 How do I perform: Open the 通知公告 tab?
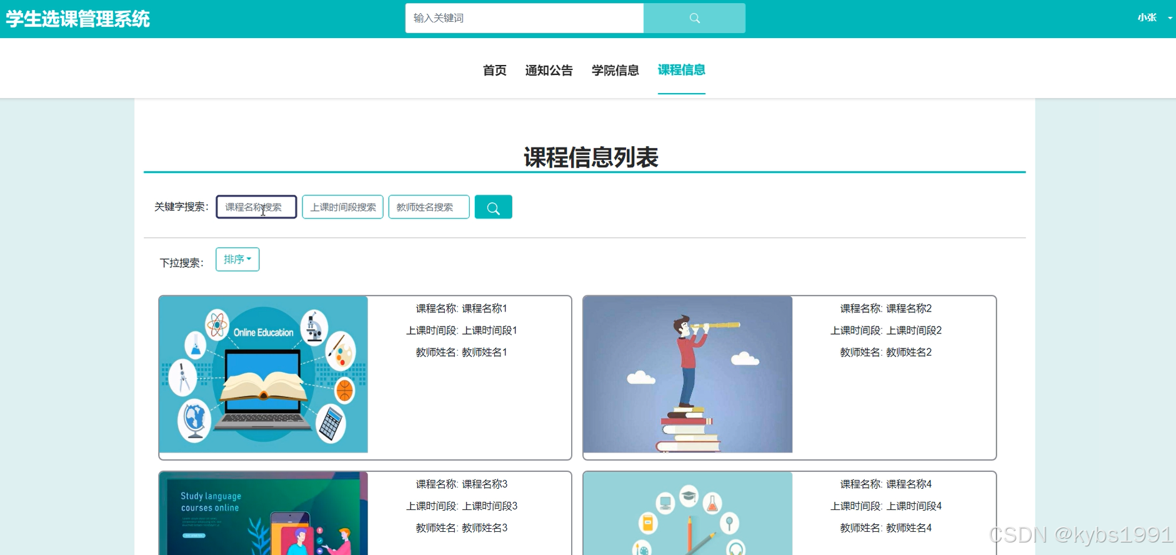coord(549,71)
